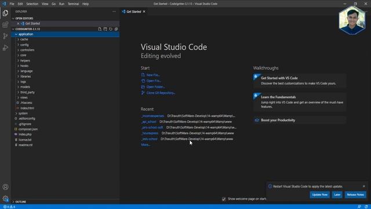Refresh the explorer with the refresh icon
Viewport: 371px width, 209px height.
[111, 29]
